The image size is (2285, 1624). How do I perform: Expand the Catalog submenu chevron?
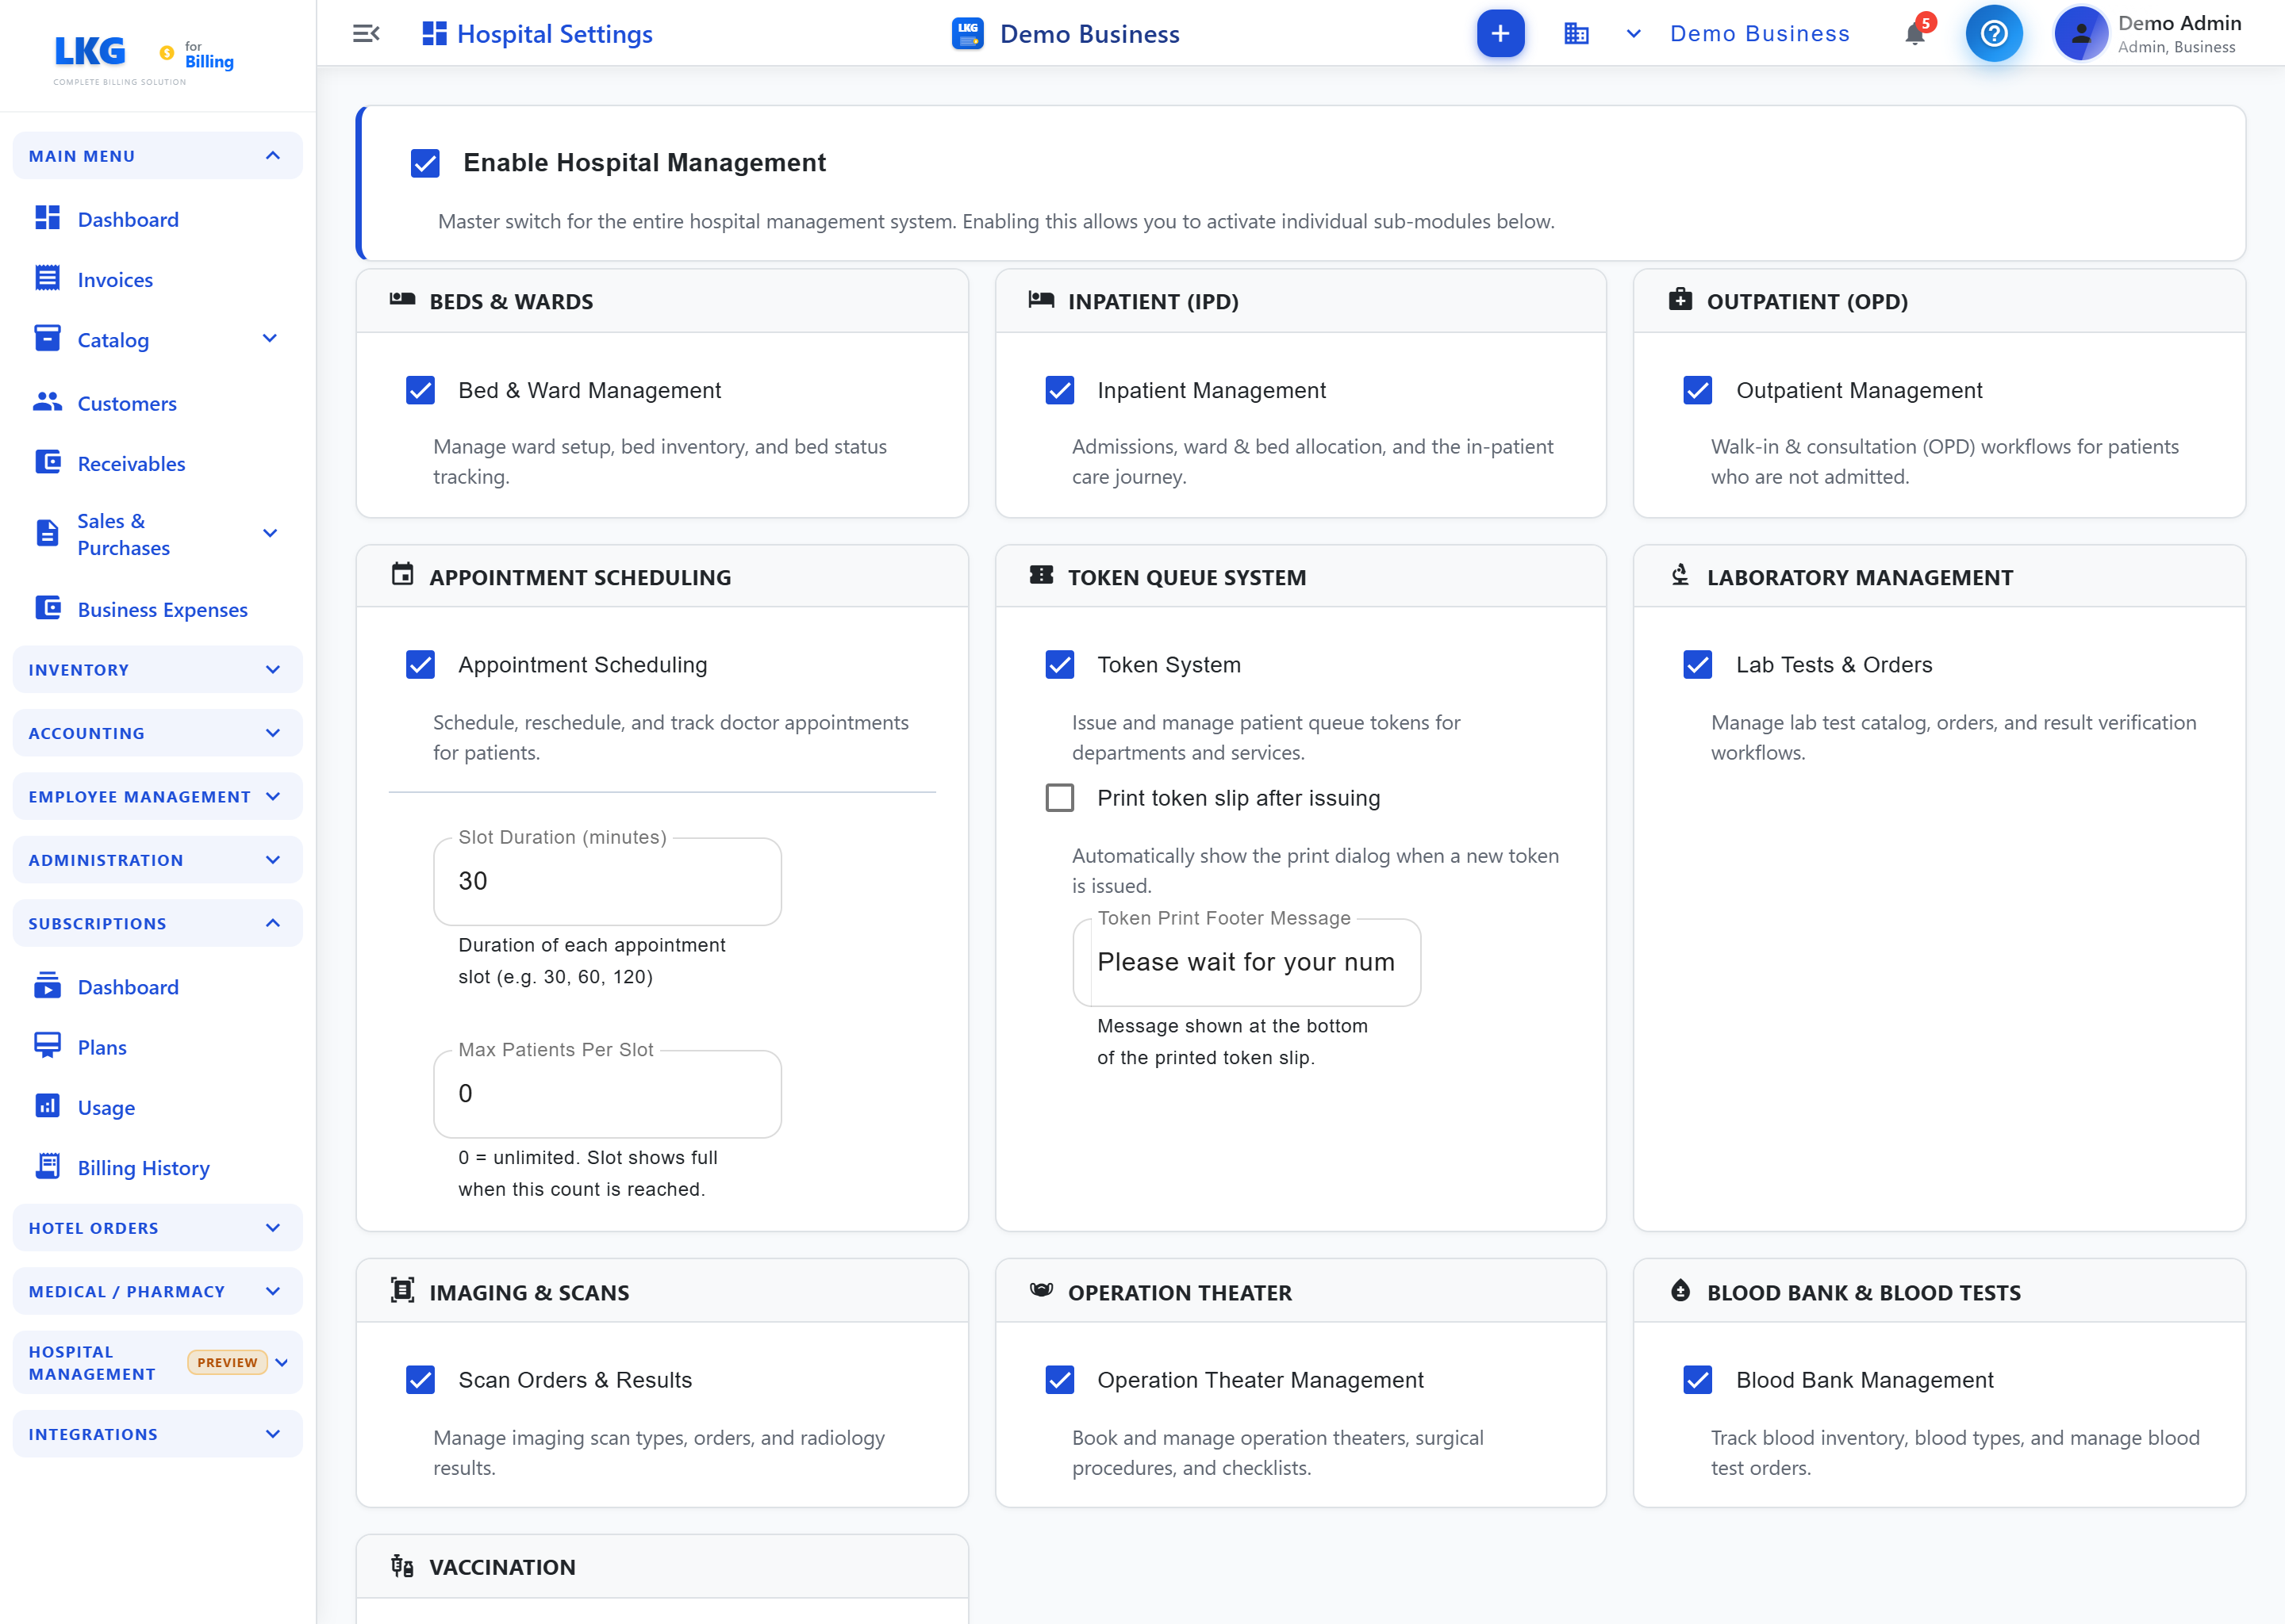pyautogui.click(x=270, y=339)
